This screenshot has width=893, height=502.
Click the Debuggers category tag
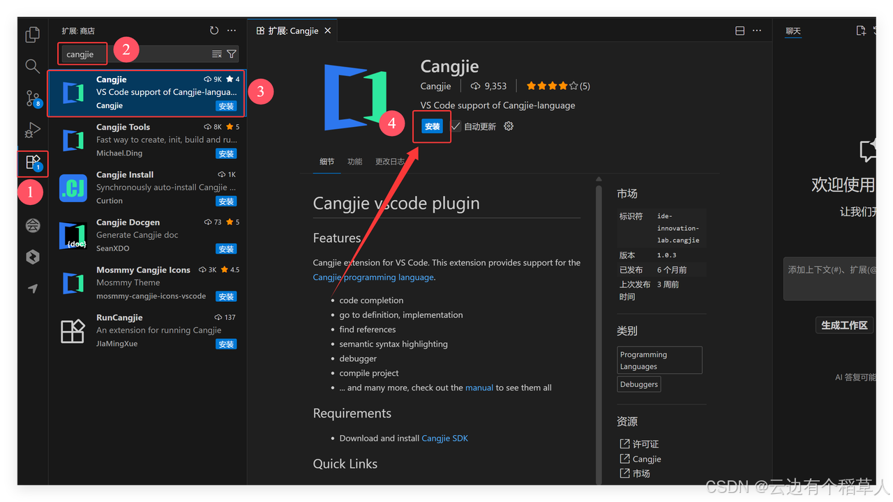click(639, 384)
